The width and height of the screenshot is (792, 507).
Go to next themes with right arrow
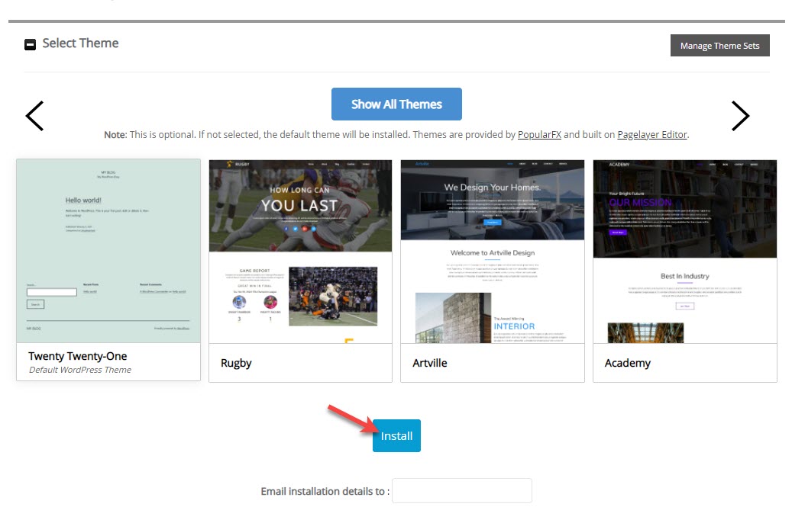tap(740, 116)
